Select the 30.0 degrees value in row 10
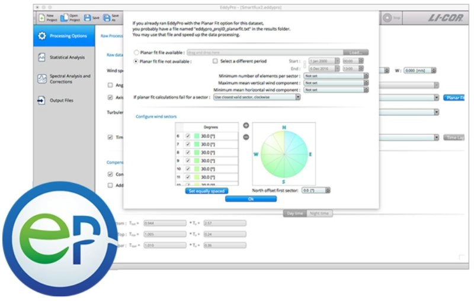This screenshot has width=474, height=301. click(x=208, y=169)
